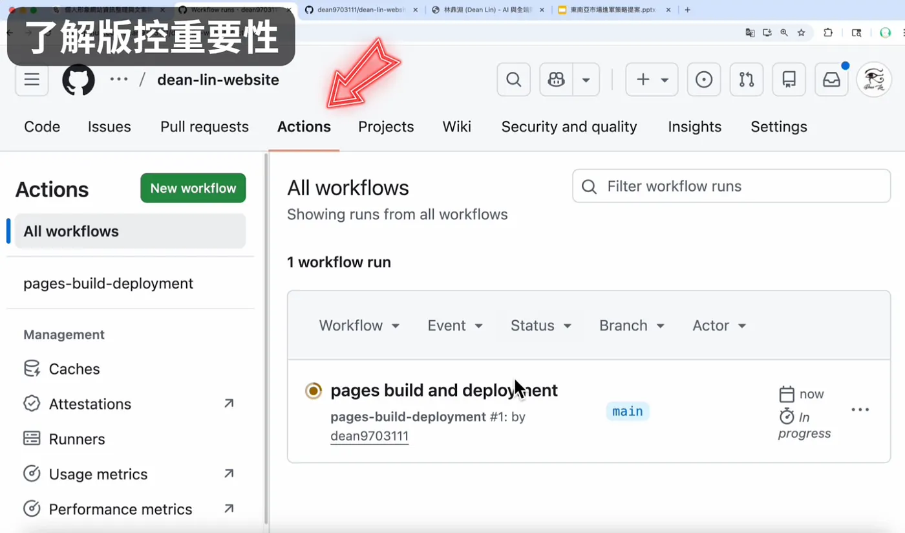This screenshot has width=905, height=533.
Task: Switch to the Code tab
Action: click(x=42, y=127)
